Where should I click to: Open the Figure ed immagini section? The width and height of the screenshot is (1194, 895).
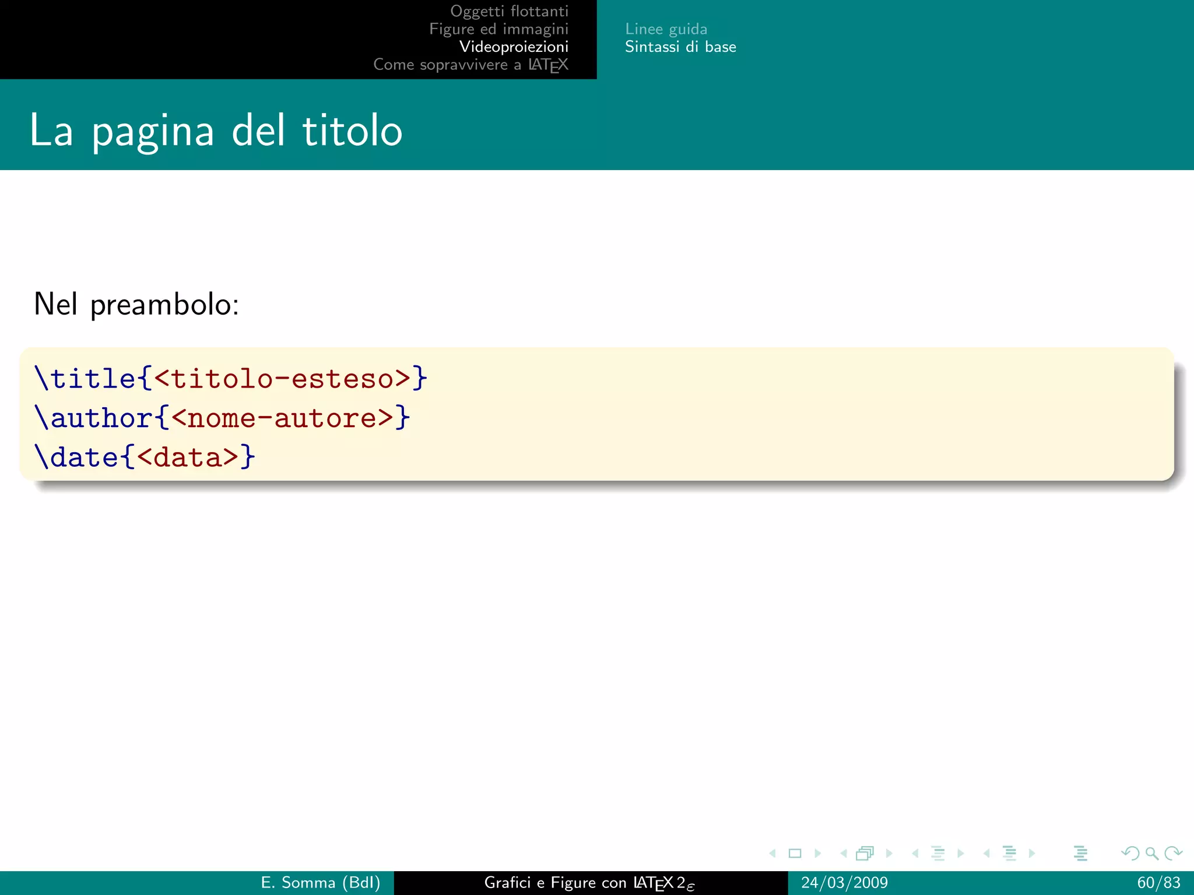(x=499, y=29)
